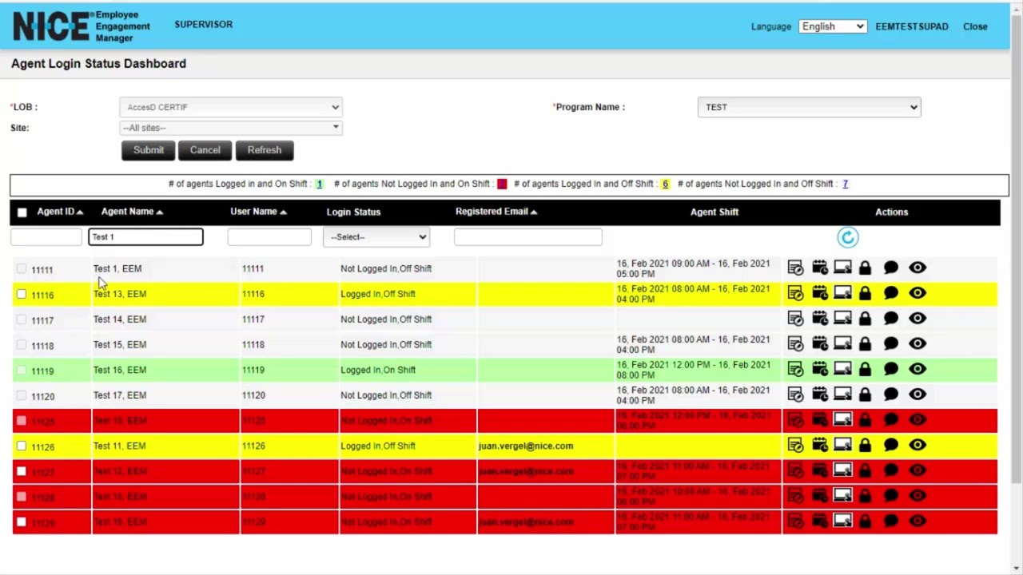
Task: Open the edit-form icon for agent 11111
Action: point(795,268)
